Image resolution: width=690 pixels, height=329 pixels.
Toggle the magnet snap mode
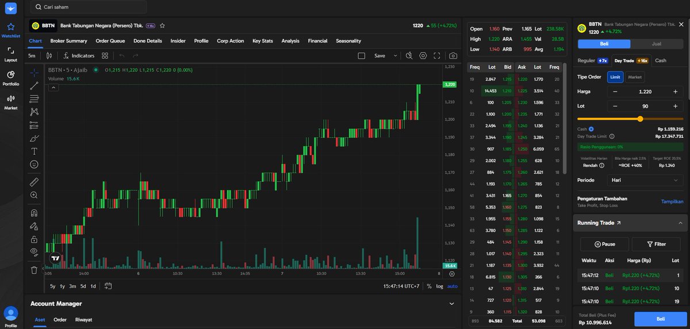(x=34, y=212)
